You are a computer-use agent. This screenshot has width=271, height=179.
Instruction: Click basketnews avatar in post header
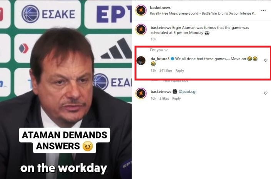click(x=141, y=10)
